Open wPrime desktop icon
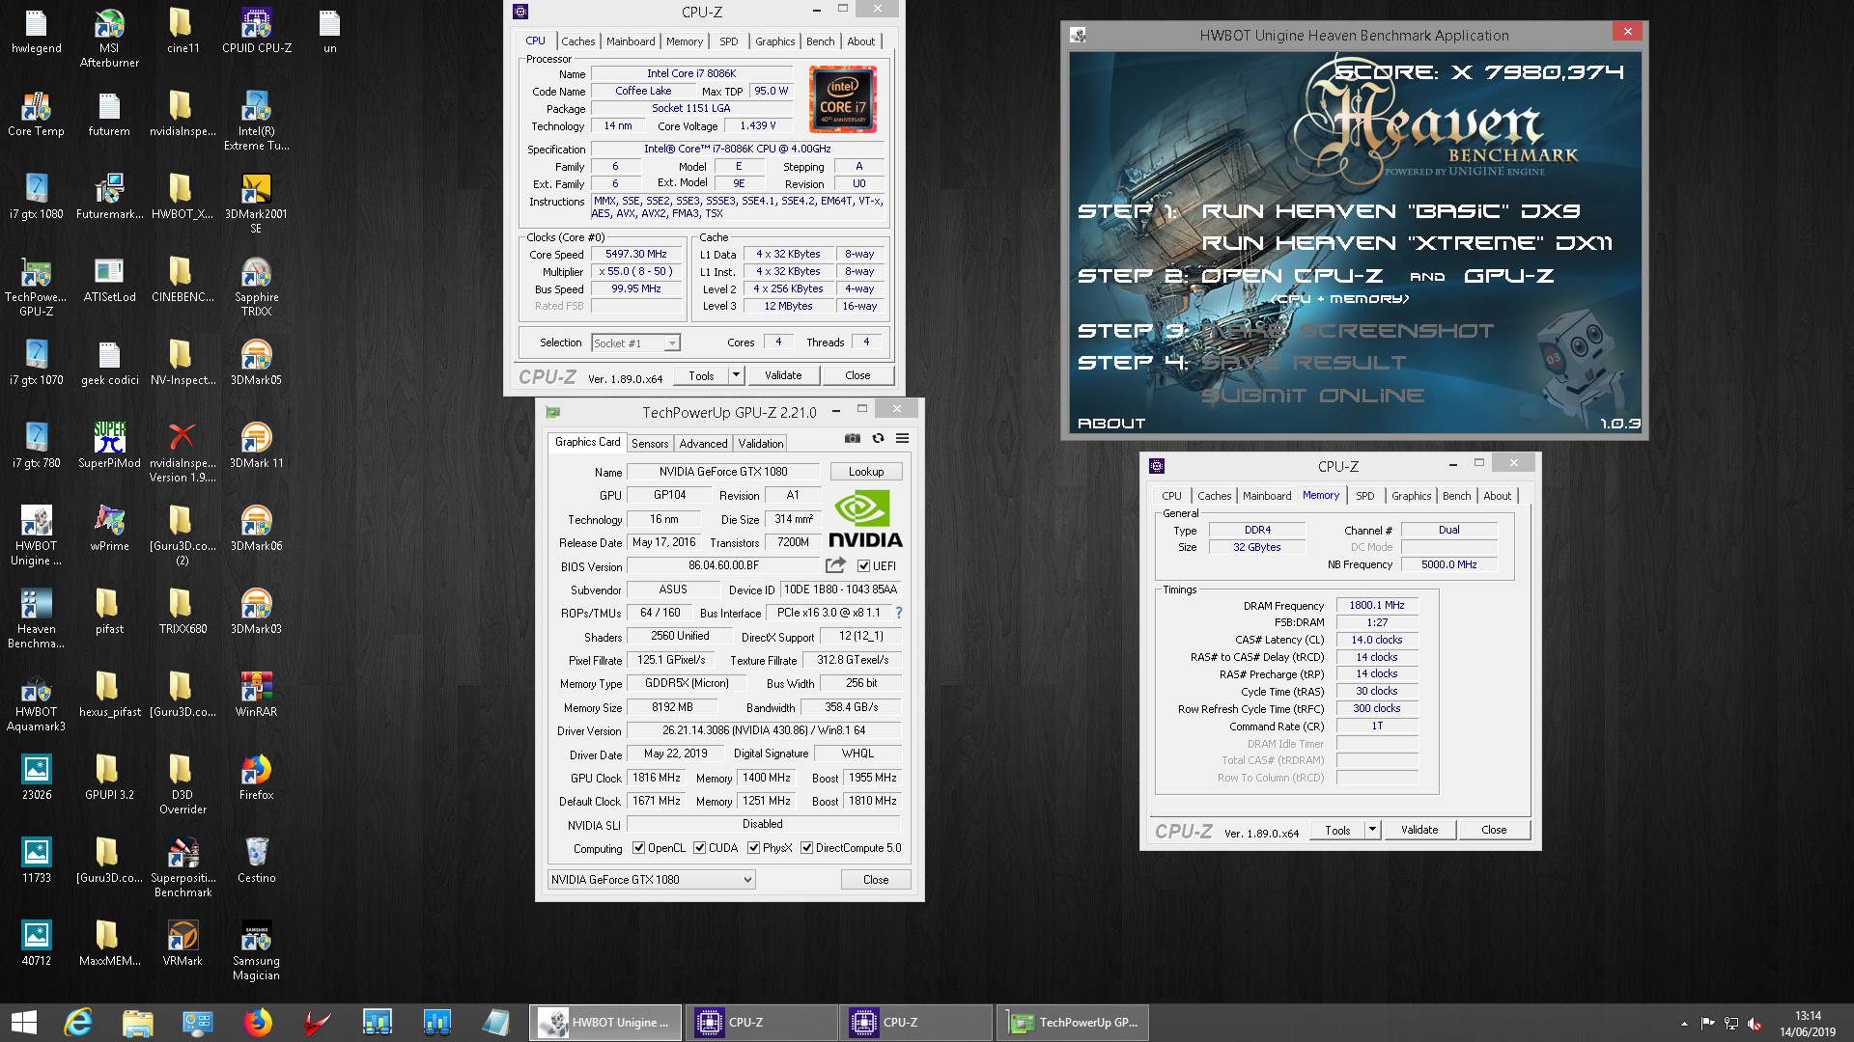The height and width of the screenshot is (1042, 1854). pos(109,529)
